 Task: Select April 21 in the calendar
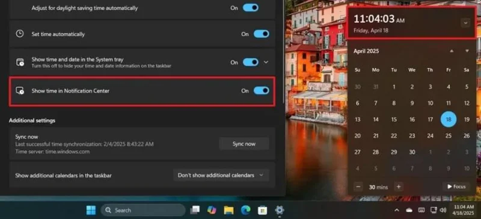(376, 136)
